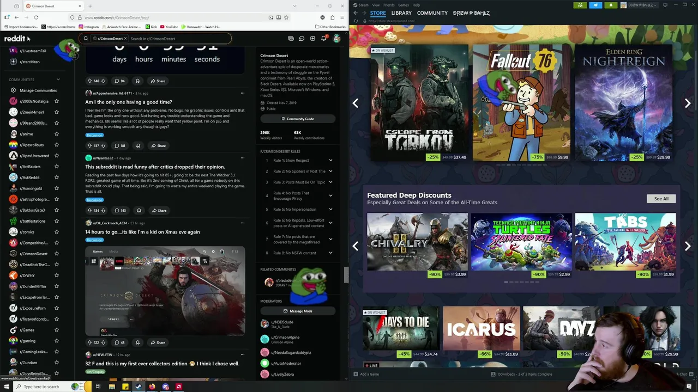Open Fallout 76 featured capsule
Image resolution: width=698 pixels, height=392 pixels.
521,103
